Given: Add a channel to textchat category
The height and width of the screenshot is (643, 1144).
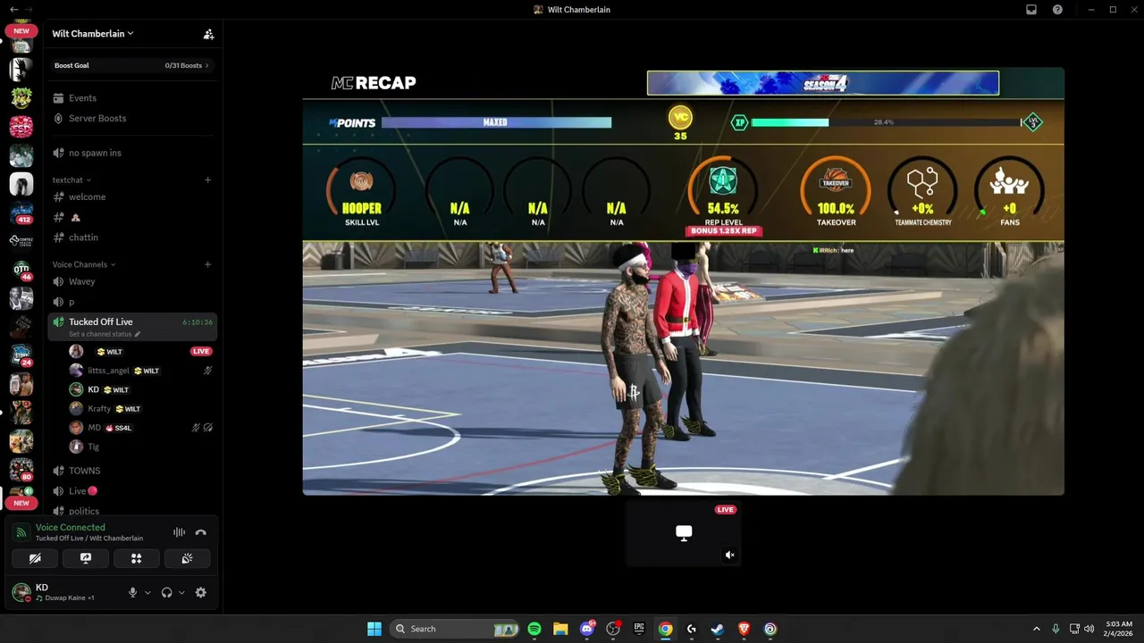Looking at the screenshot, I should click(207, 180).
